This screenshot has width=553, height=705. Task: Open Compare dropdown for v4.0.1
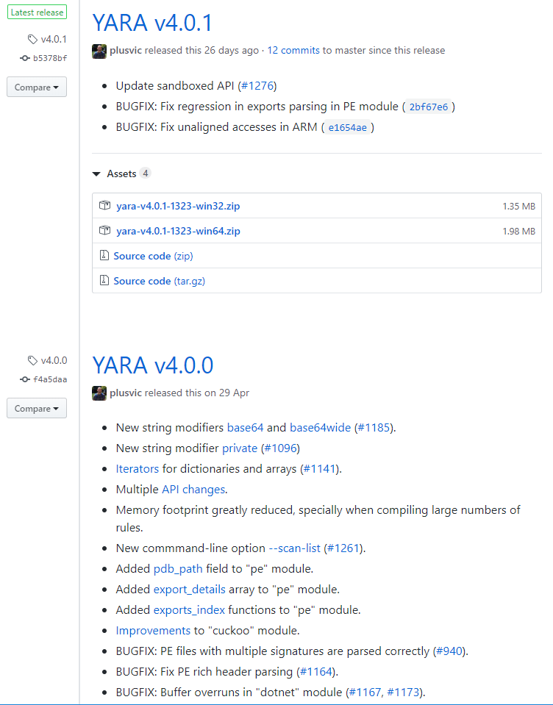(x=37, y=87)
